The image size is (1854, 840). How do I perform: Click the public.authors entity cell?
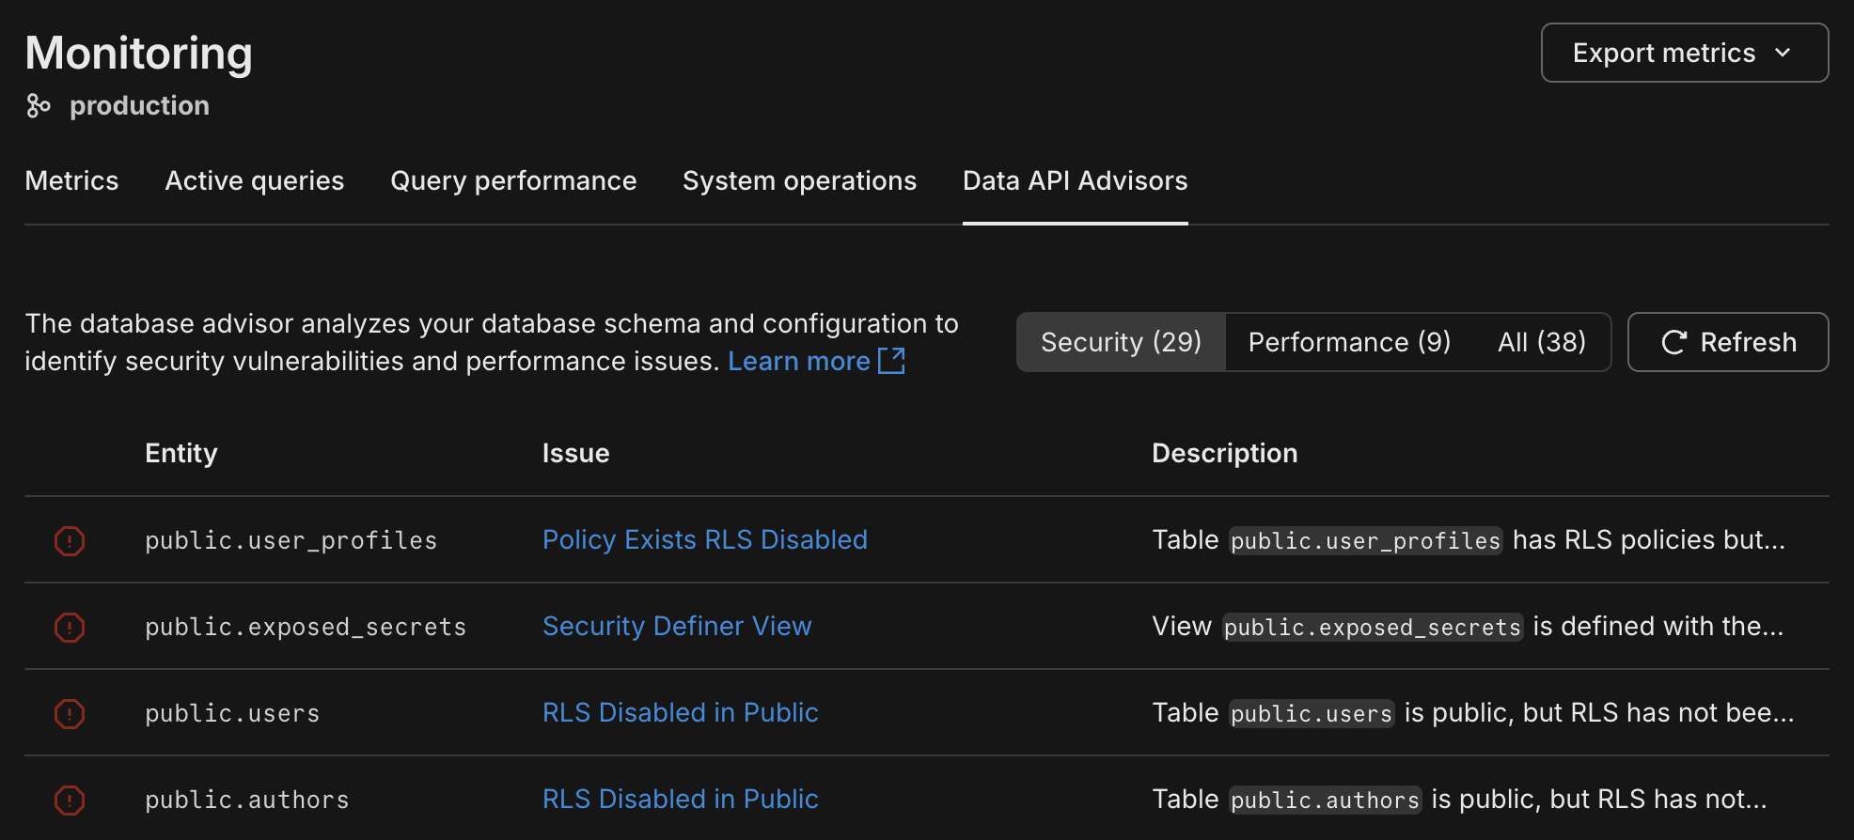click(x=247, y=801)
